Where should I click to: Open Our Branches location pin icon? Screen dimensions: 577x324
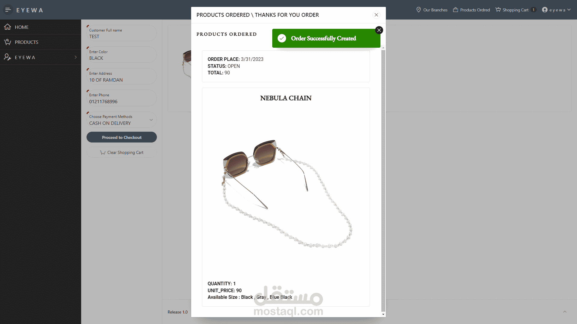click(418, 10)
